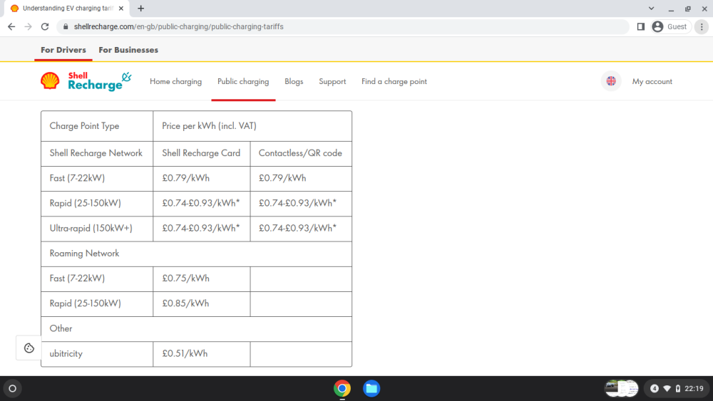Viewport: 713px width, 401px height.
Task: Open recent screenshots thumbnail in shelf
Action: (621, 388)
